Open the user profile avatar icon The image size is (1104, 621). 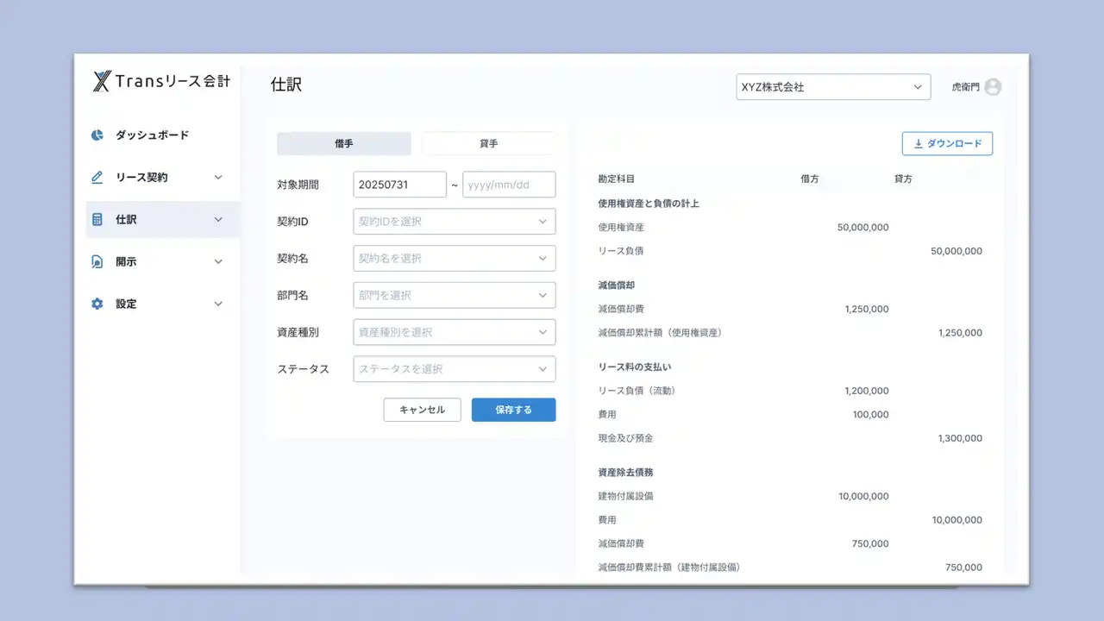point(993,87)
